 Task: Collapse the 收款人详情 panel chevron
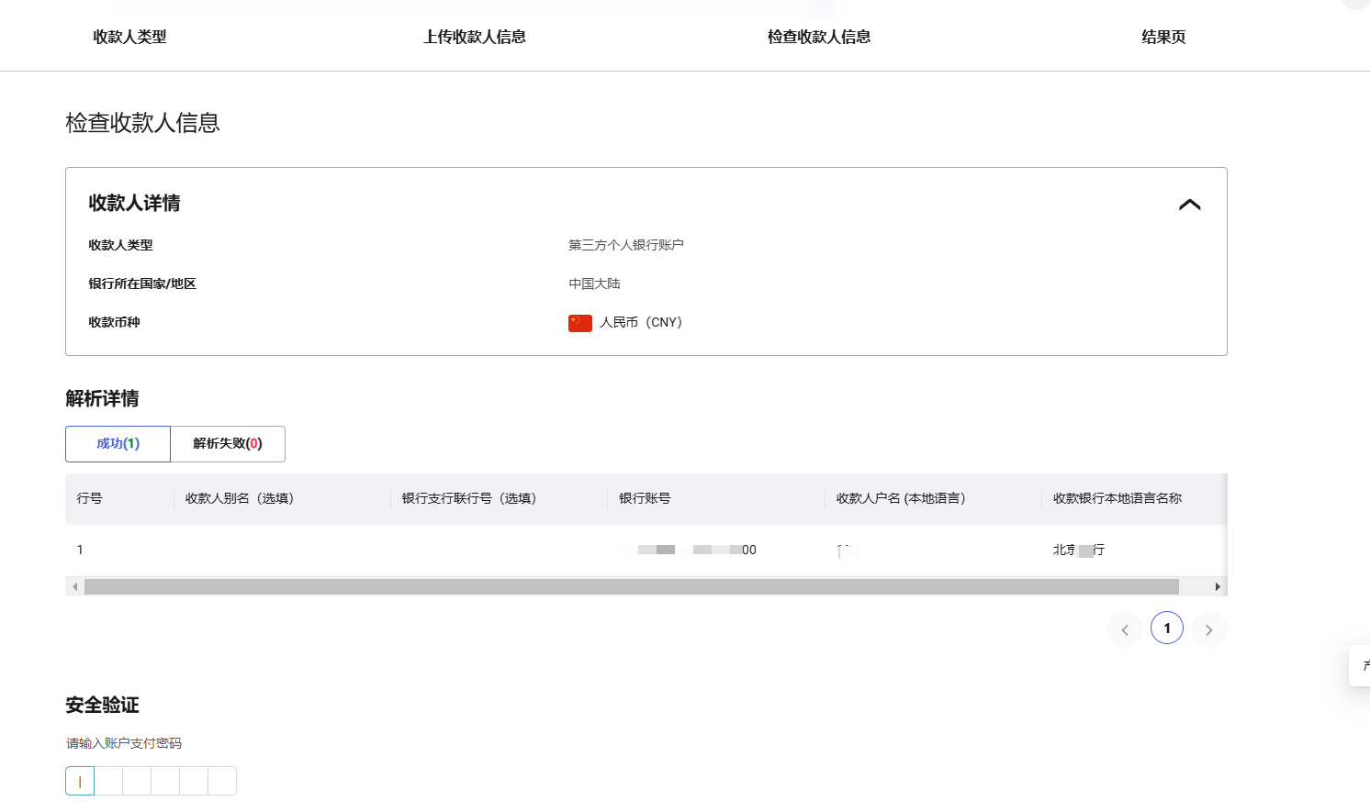[x=1189, y=205]
